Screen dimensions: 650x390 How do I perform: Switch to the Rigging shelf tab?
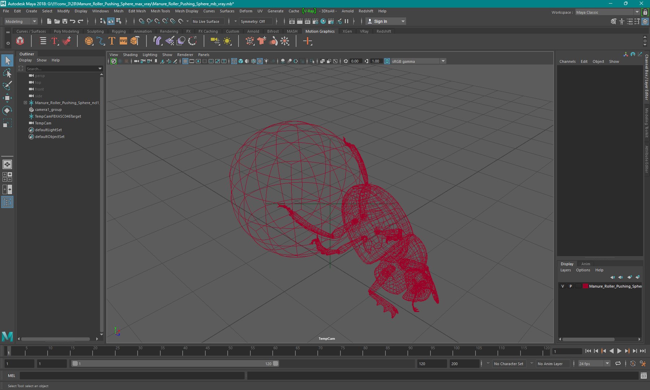coord(118,31)
